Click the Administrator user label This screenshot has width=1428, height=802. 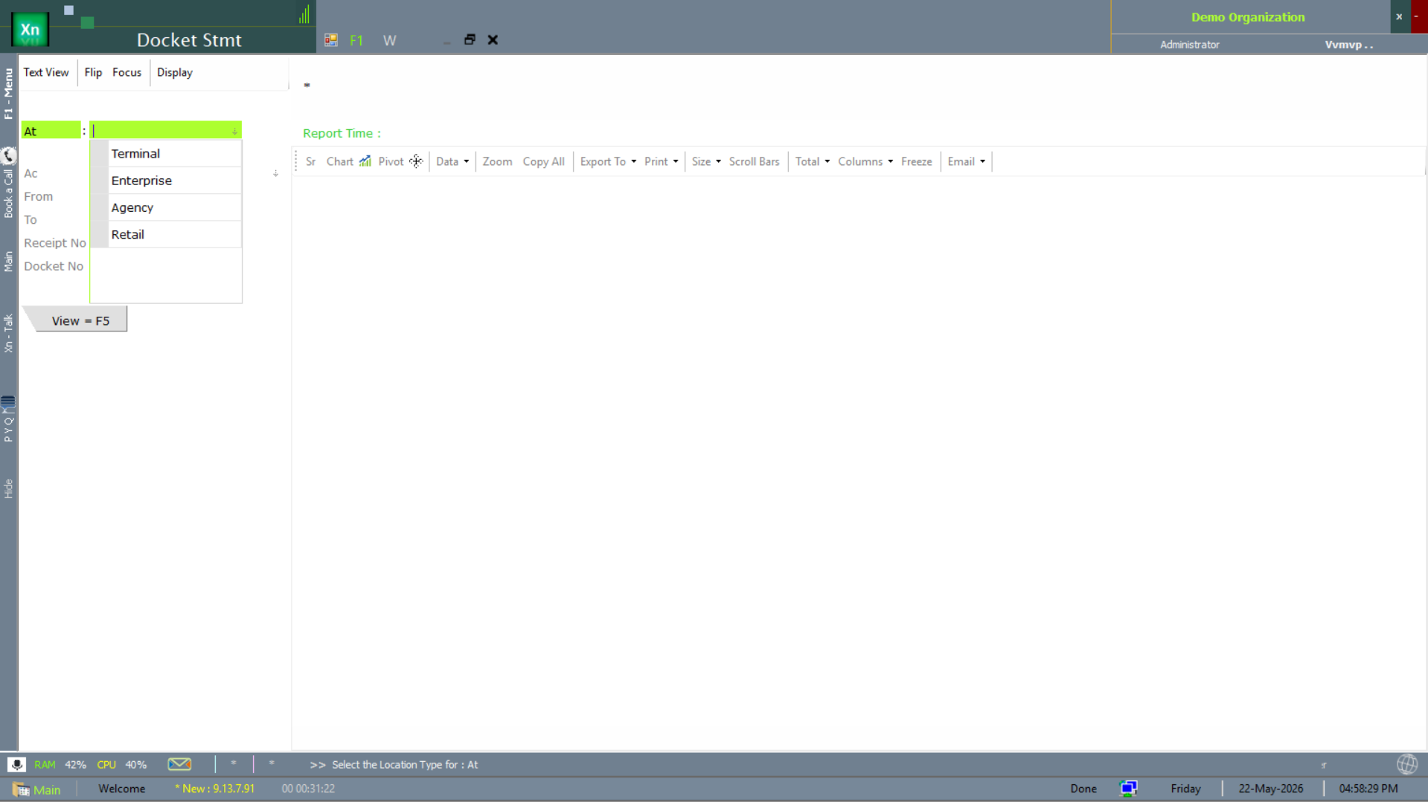(x=1189, y=45)
